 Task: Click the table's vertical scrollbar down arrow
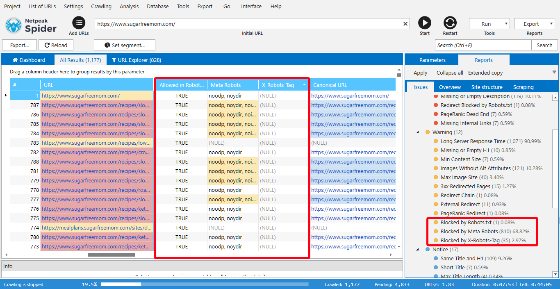click(399, 247)
